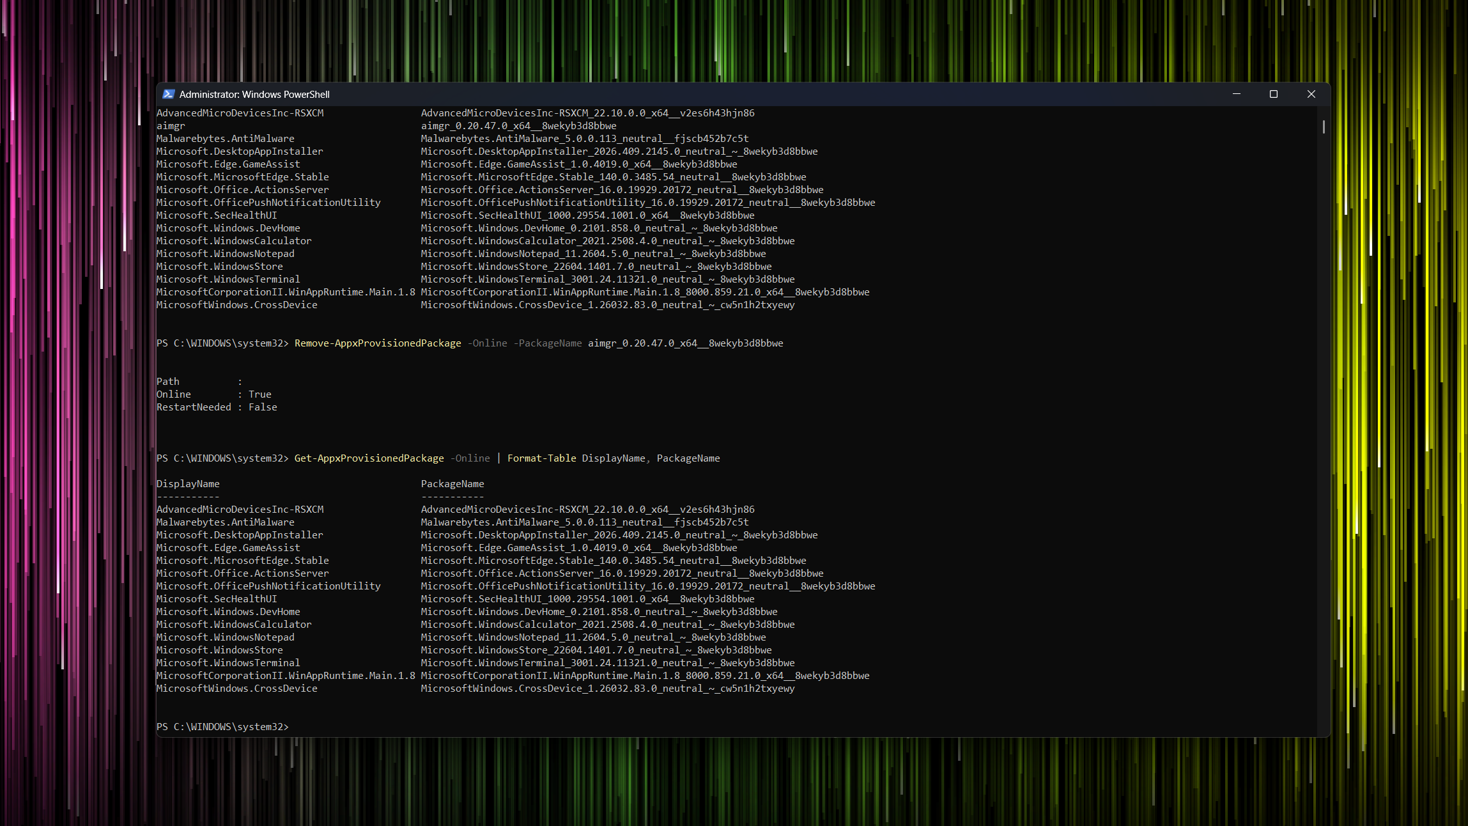Image resolution: width=1468 pixels, height=826 pixels.
Task: Click the 'Remove-AppxProvisionedPackage' command text
Action: tap(378, 343)
